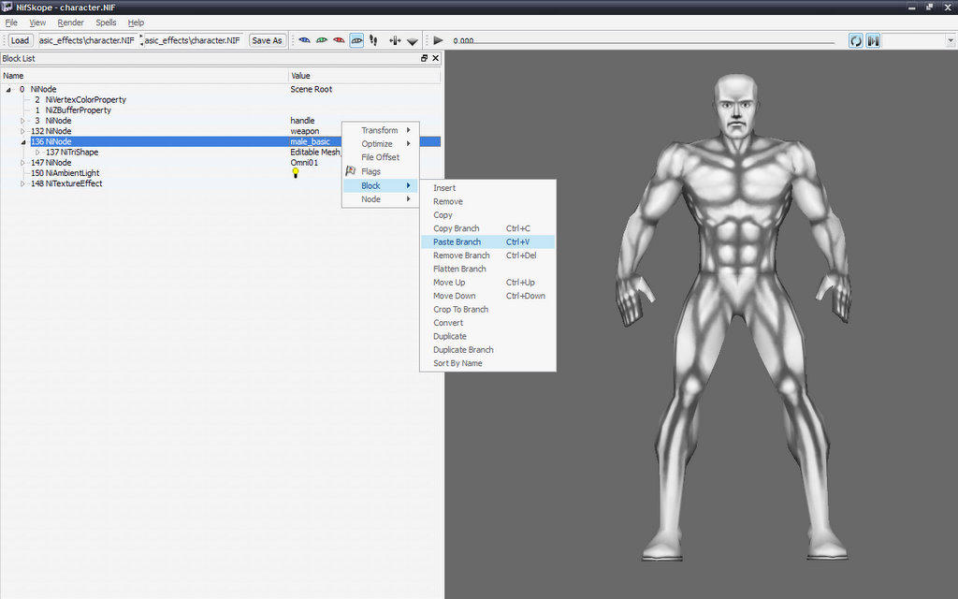Toggle the highlighted perspective eye view button
Image resolution: width=958 pixels, height=599 pixels.
[x=356, y=40]
